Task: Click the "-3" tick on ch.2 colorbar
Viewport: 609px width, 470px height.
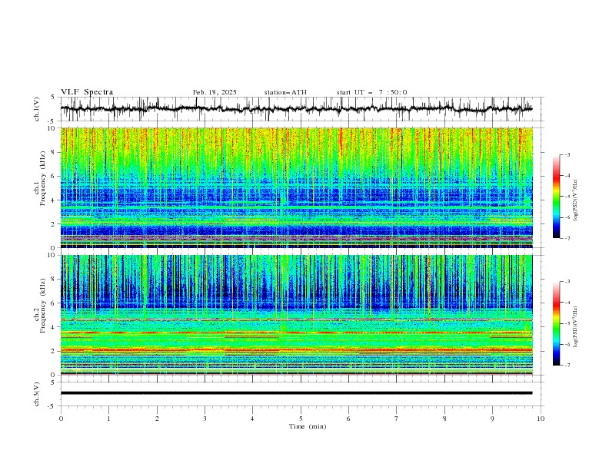Action: pyautogui.click(x=567, y=282)
